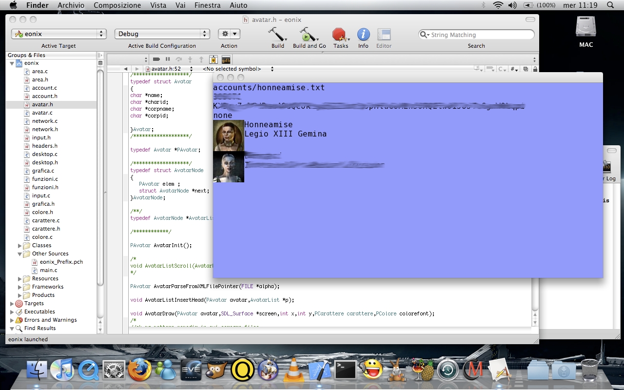This screenshot has height=390, width=624.
Task: Select eonix_Prefix.pch file
Action: click(61, 262)
